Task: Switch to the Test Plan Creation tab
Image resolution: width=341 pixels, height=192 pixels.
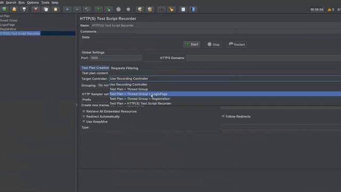Action: coord(95,68)
